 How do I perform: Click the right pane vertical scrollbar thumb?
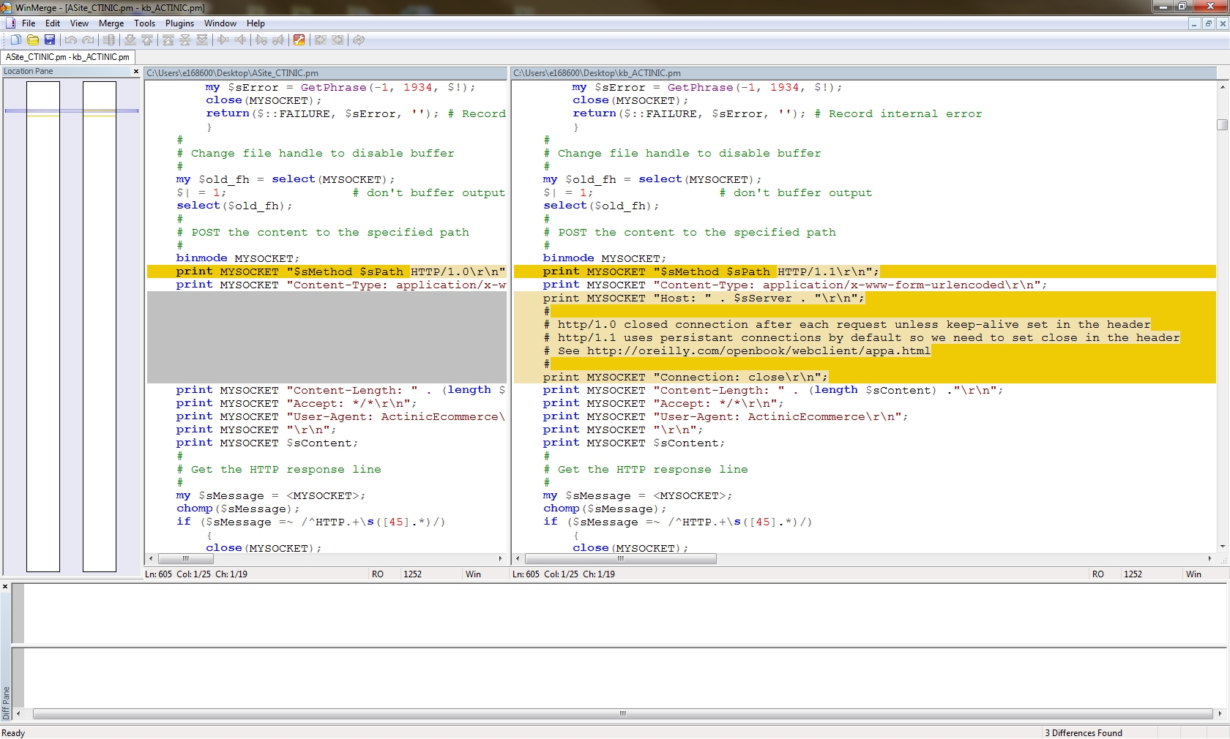1222,124
